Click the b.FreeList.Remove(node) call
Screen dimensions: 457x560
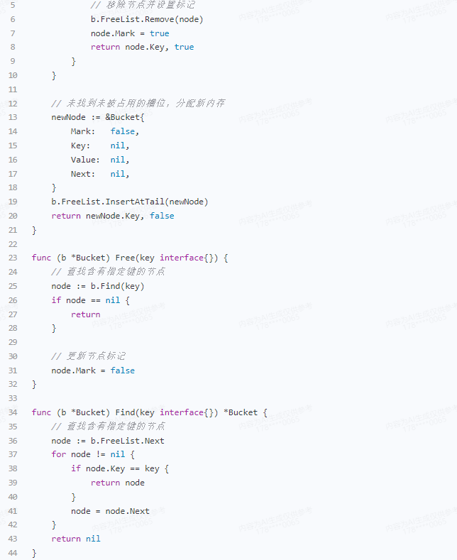tap(147, 19)
